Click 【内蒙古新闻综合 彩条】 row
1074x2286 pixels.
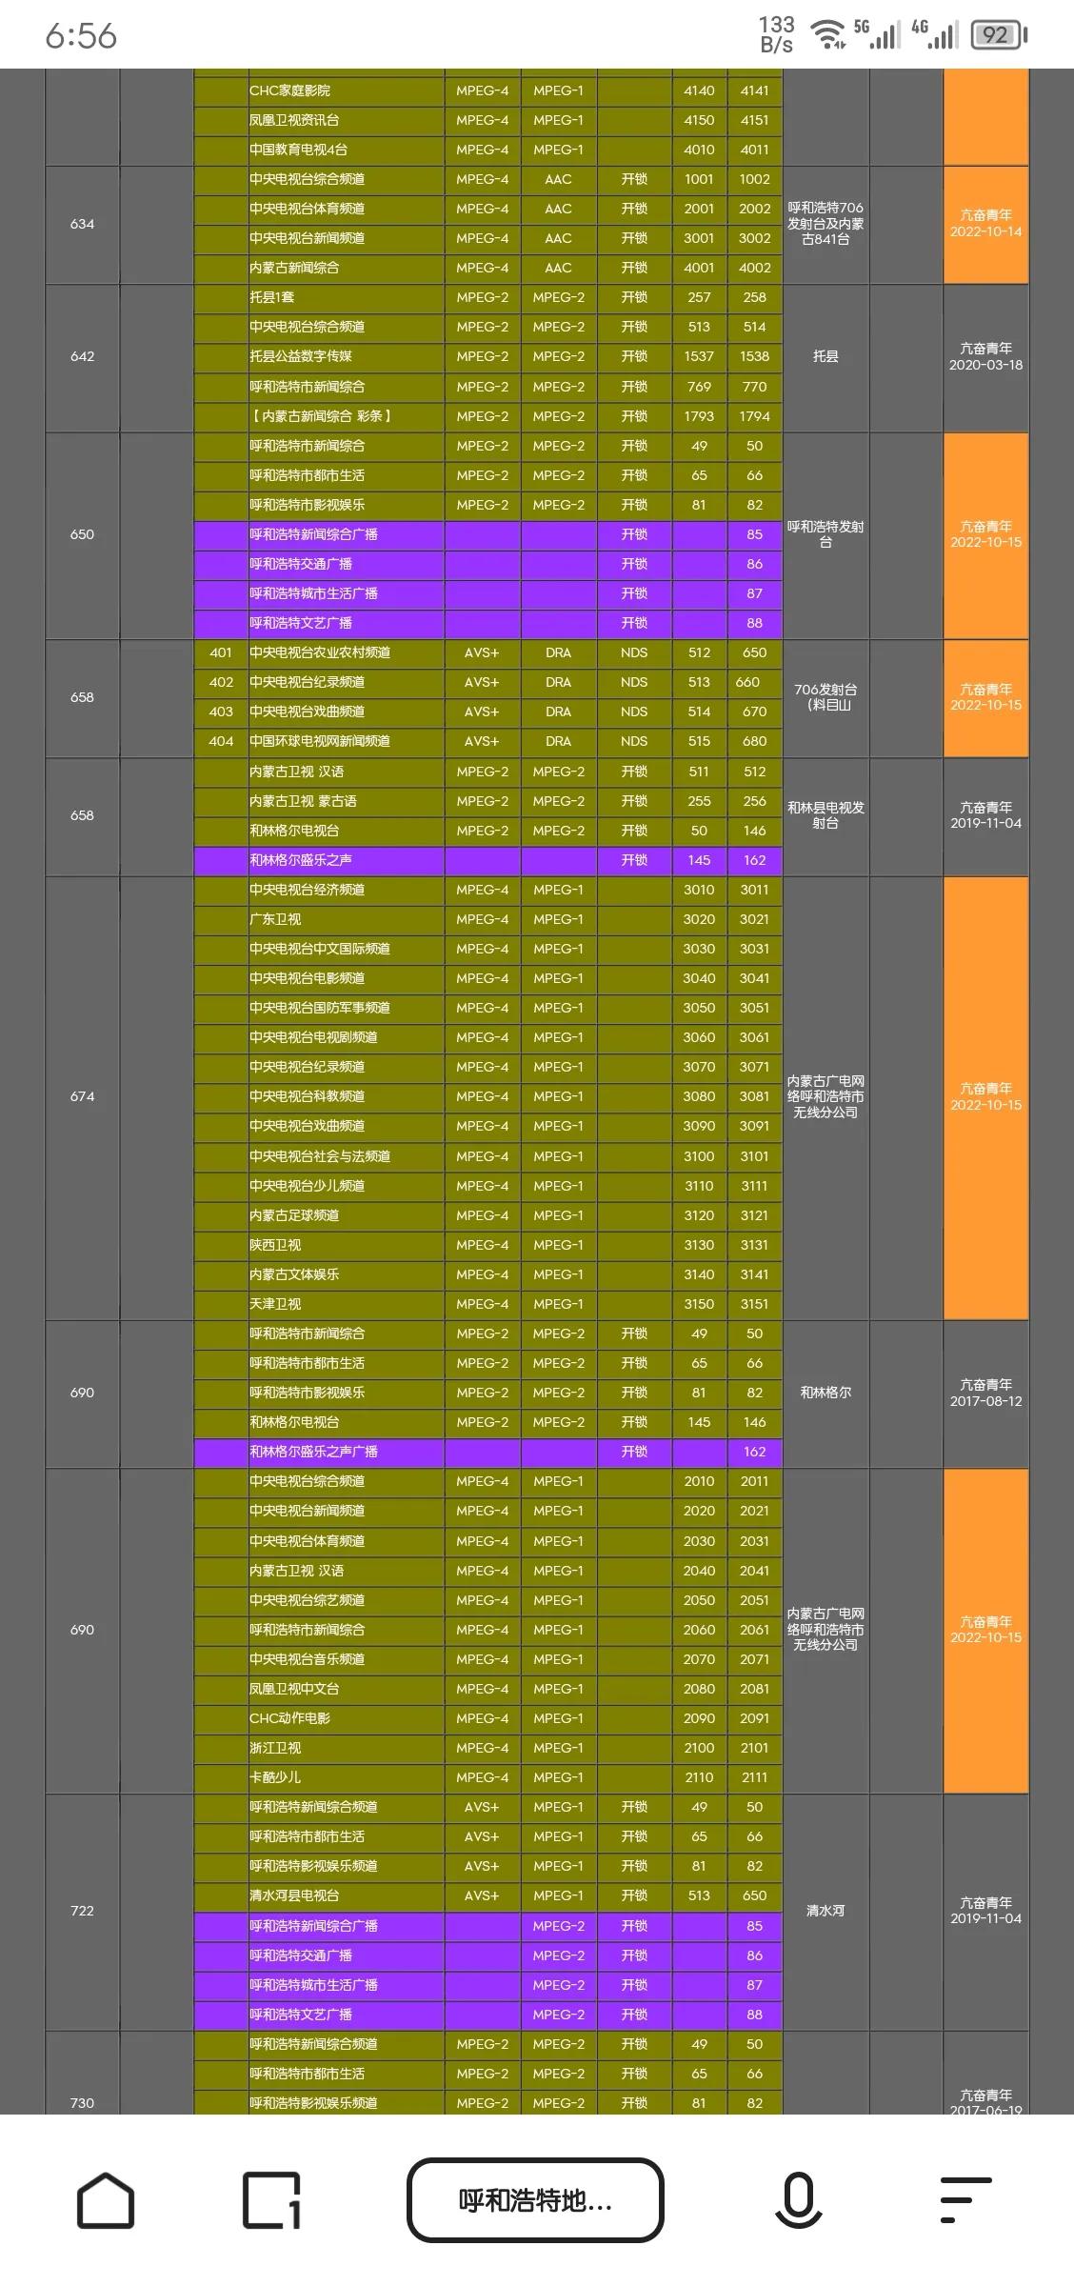[x=487, y=416]
